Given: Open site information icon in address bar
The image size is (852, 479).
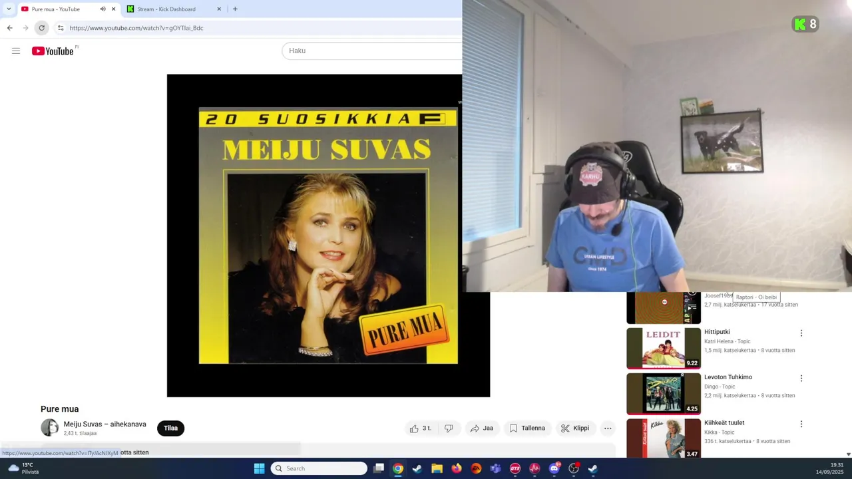Looking at the screenshot, I should tap(60, 28).
